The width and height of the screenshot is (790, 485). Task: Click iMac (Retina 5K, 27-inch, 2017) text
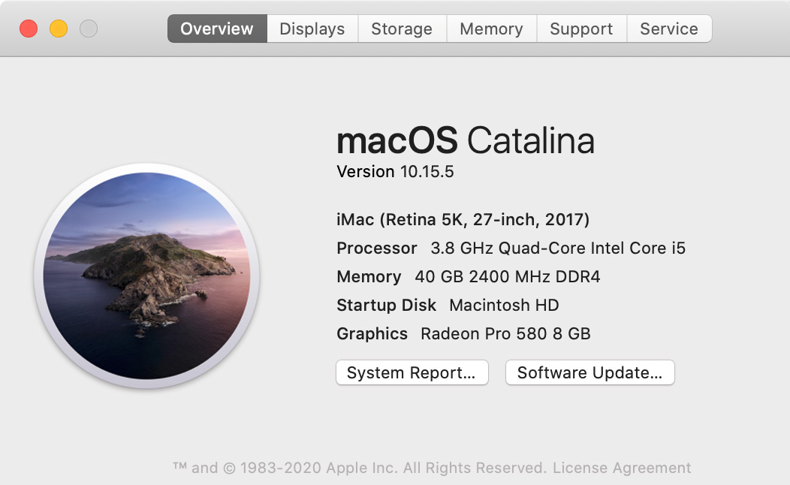coord(463,219)
